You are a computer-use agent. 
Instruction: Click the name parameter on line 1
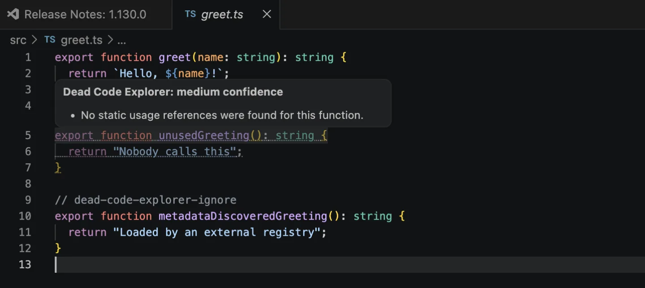point(211,57)
